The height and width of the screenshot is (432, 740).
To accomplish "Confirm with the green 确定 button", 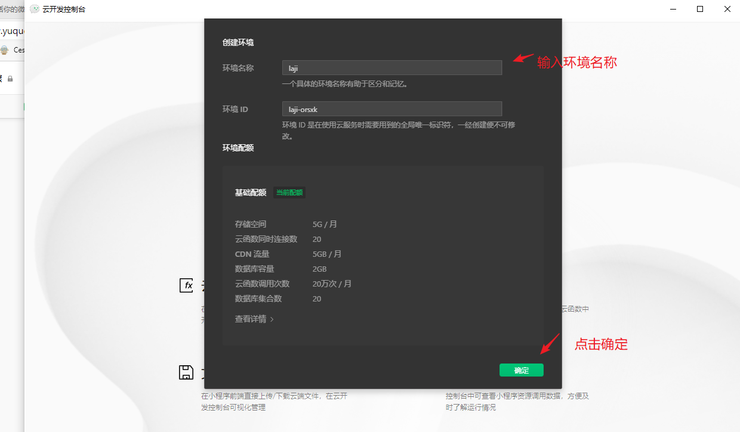I will tap(521, 370).
